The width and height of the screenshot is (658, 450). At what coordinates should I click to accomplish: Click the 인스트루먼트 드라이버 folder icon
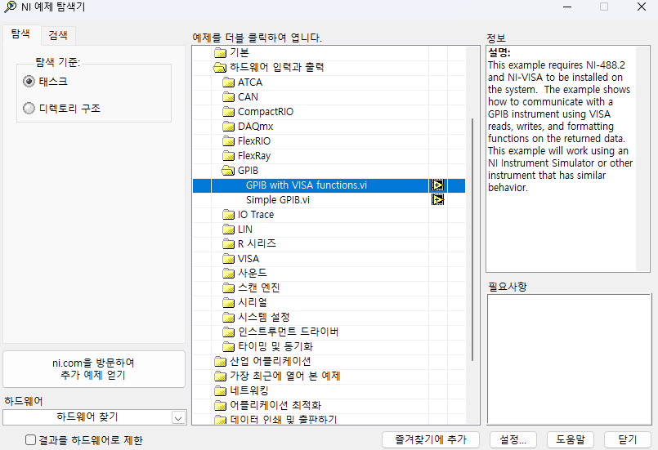(x=228, y=332)
